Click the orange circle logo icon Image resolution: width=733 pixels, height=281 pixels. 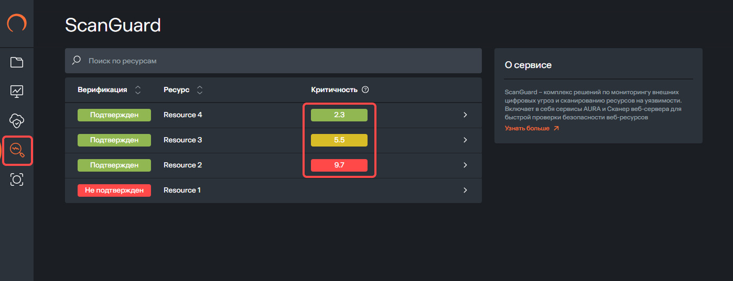point(17,24)
